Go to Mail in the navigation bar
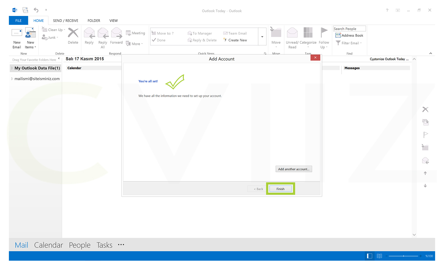Image resolution: width=444 pixels, height=266 pixels. point(22,245)
